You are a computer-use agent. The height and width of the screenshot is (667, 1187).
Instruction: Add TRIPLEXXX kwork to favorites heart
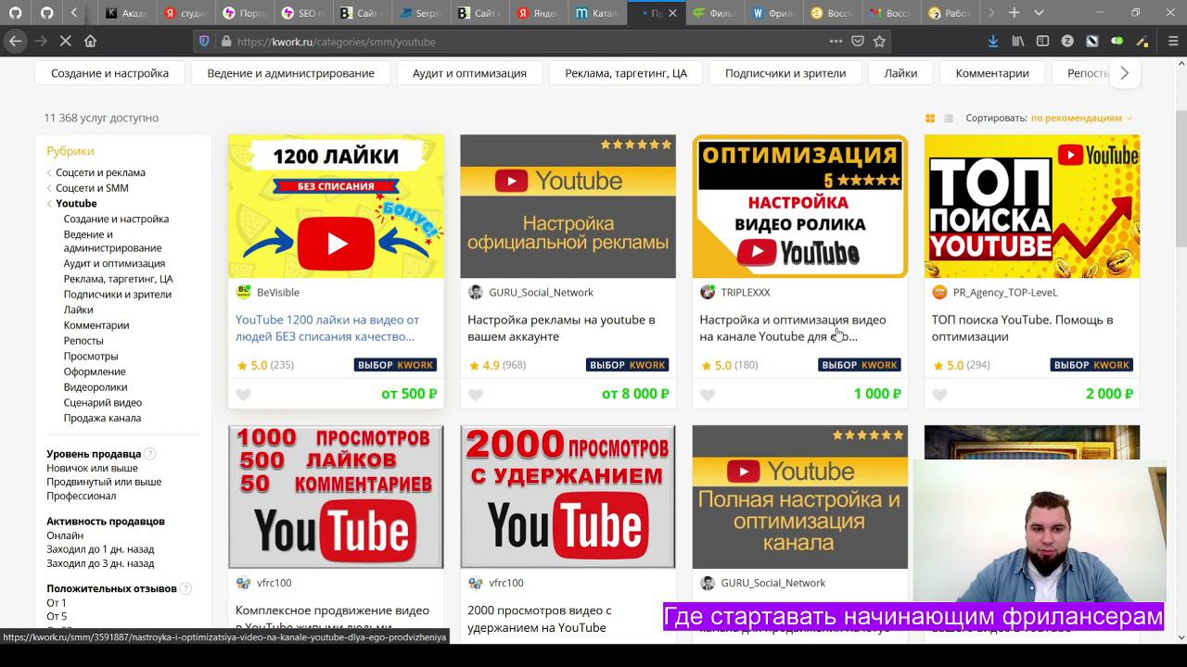click(x=708, y=395)
